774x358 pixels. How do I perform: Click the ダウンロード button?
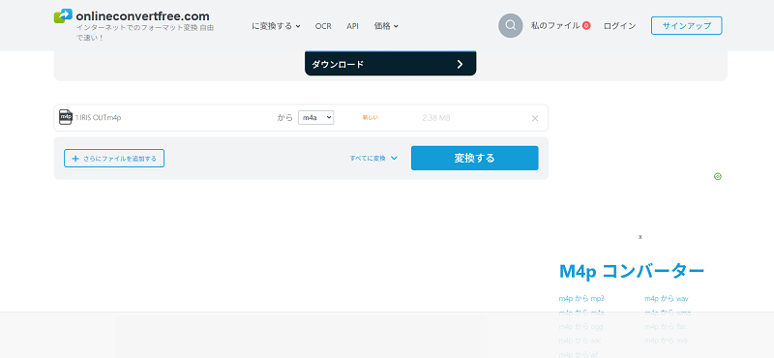point(391,64)
